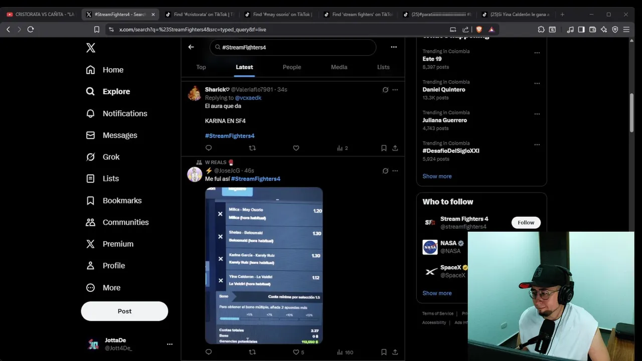
Task: Open browser extensions puzzle icon
Action: [541, 30]
